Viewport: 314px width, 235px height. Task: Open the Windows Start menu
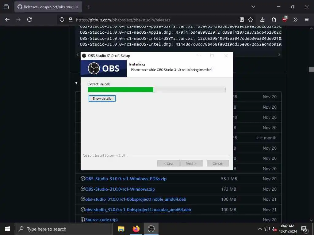pyautogui.click(x=7, y=229)
